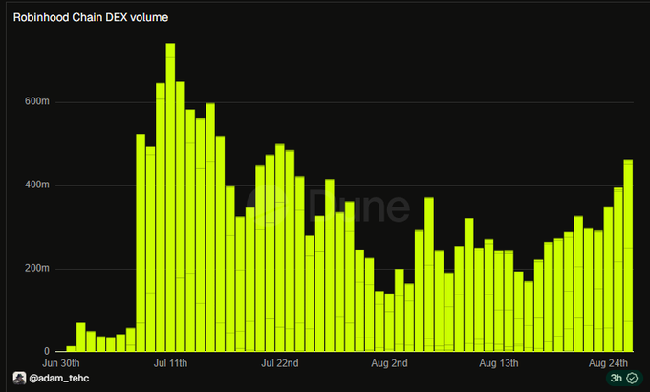The image size is (650, 392).
Task: Click the Robinhood Chain DEX volume title
Action: click(x=91, y=17)
